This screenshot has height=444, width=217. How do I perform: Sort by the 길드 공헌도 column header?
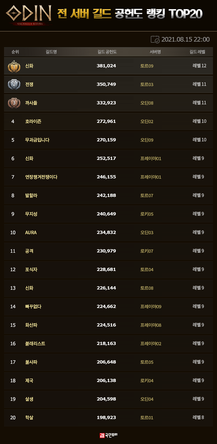[107, 52]
